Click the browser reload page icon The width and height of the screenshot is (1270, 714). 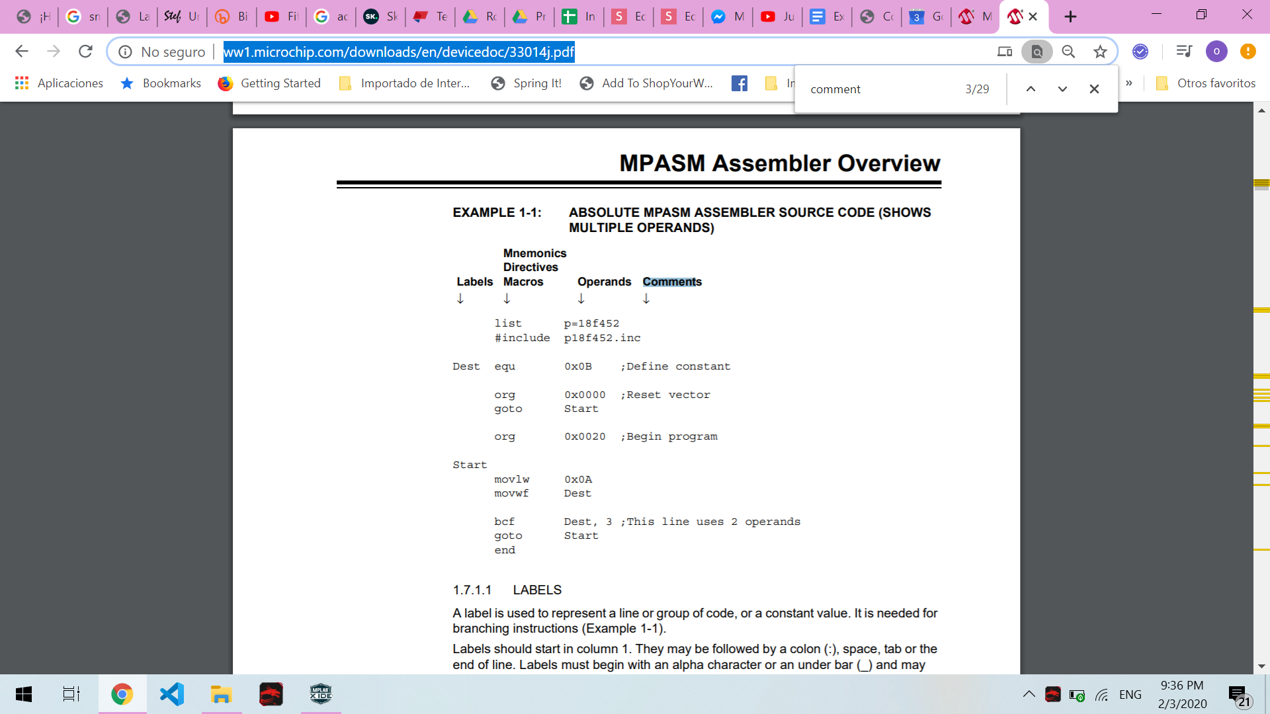click(x=85, y=52)
